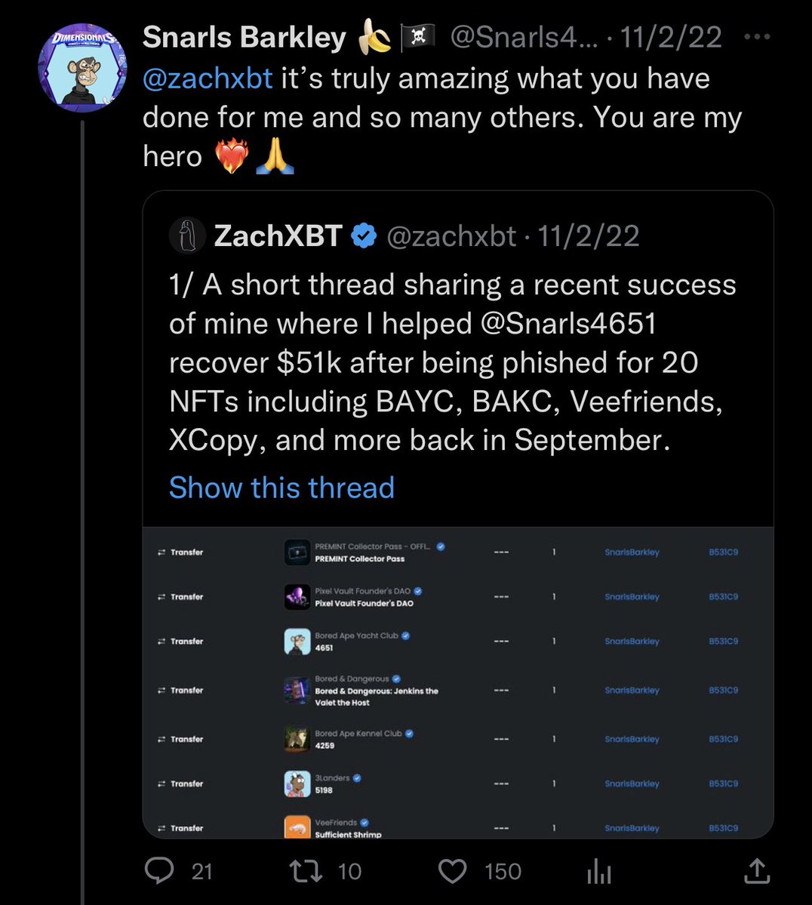Click Show this thread link
This screenshot has width=812, height=905.
point(281,488)
